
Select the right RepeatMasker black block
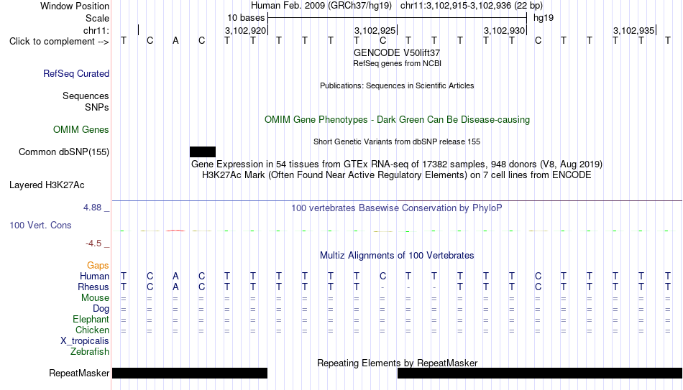click(540, 373)
